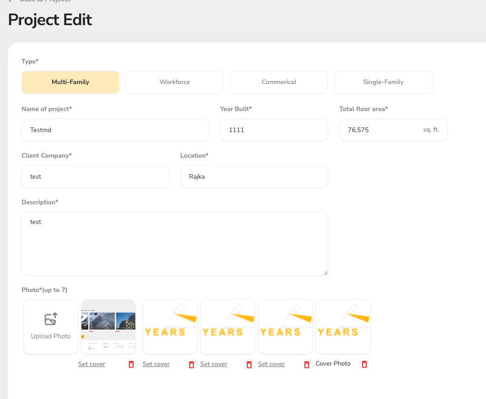Switch project type to Commerical
Image resolution: width=486 pixels, height=399 pixels.
[279, 82]
